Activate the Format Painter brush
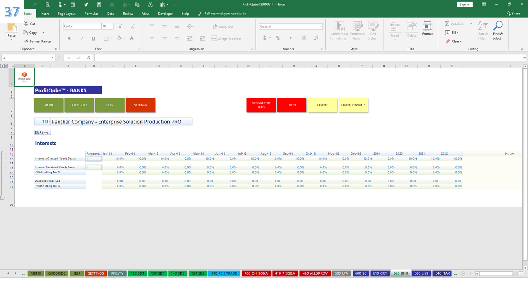The image size is (528, 297). [x=26, y=41]
